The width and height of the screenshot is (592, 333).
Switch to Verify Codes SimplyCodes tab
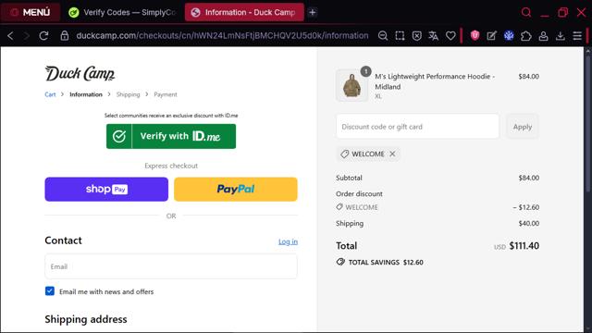pyautogui.click(x=123, y=12)
